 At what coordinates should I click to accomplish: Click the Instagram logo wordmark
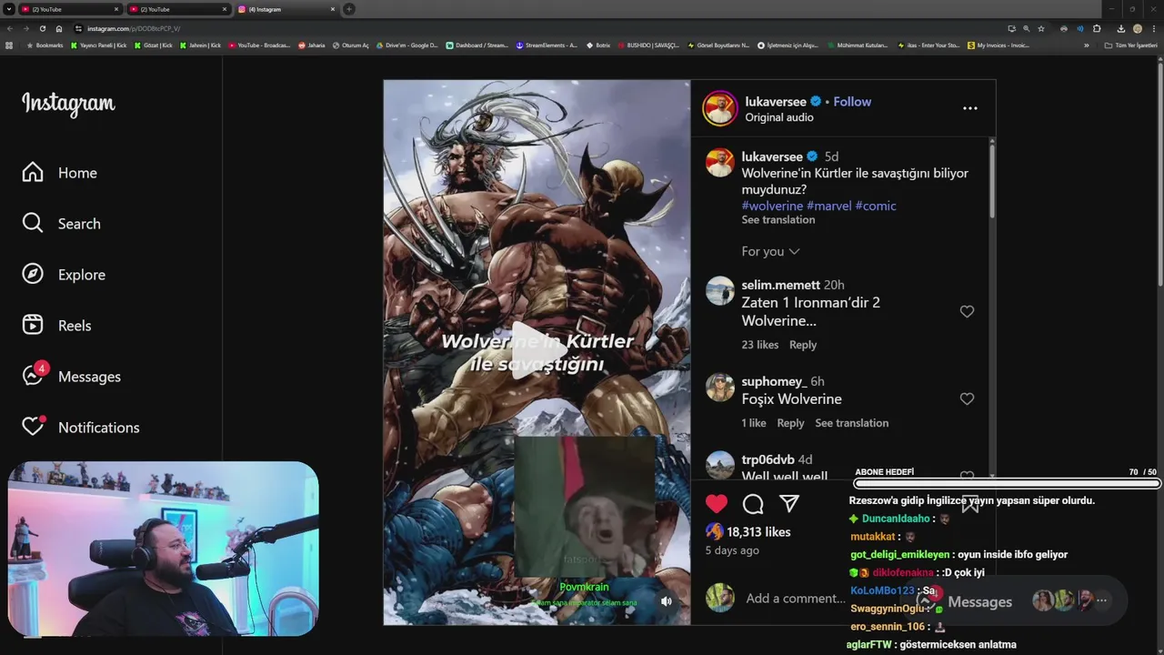68,105
